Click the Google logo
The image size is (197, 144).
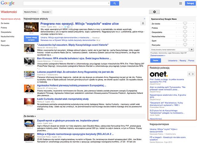click(x=8, y=3)
